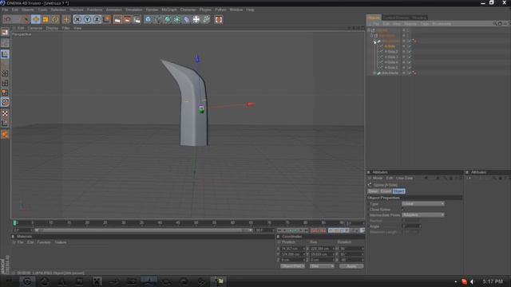Open the viewport Display menu
The width and height of the screenshot is (511, 287).
(52, 29)
